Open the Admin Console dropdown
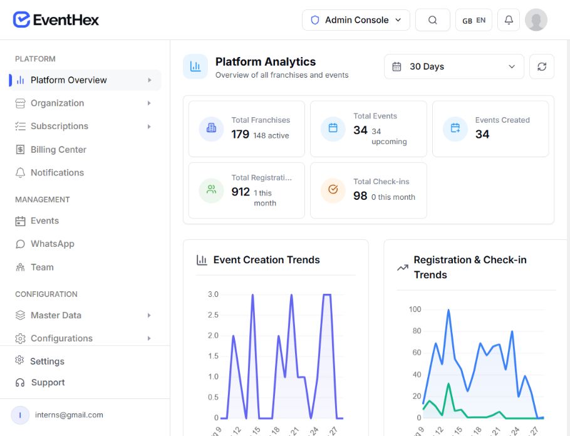Viewport: 570px width, 436px height. pos(356,20)
